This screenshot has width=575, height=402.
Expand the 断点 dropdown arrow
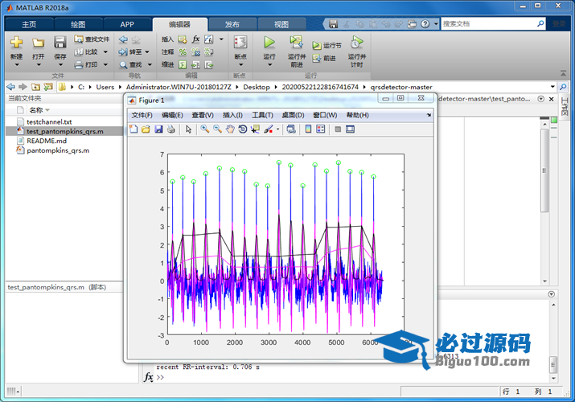pyautogui.click(x=240, y=65)
